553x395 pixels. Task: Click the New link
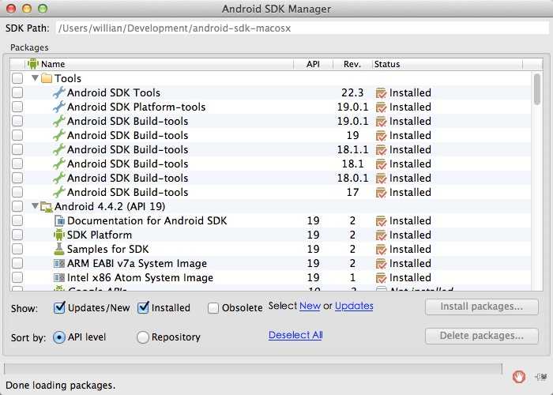[x=310, y=306]
